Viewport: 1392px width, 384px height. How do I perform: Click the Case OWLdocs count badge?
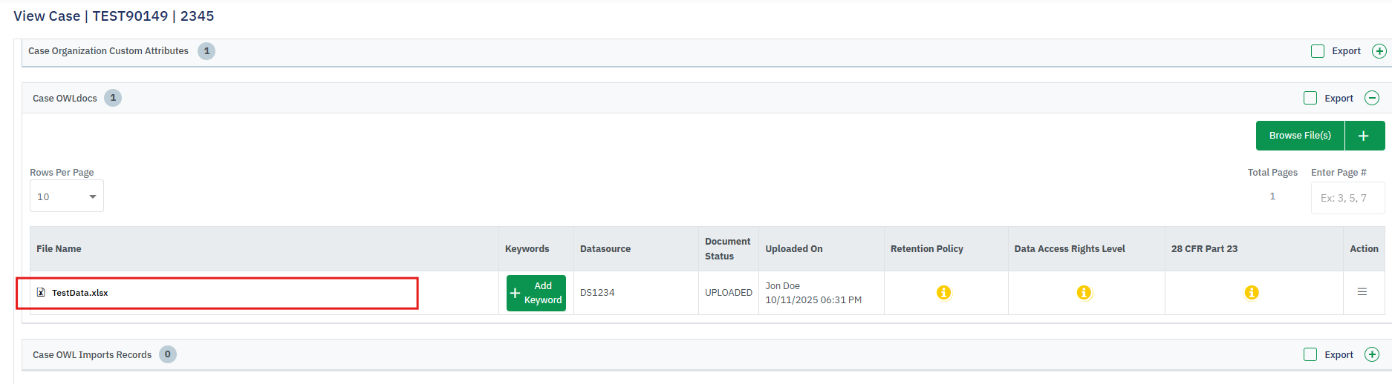pos(113,98)
